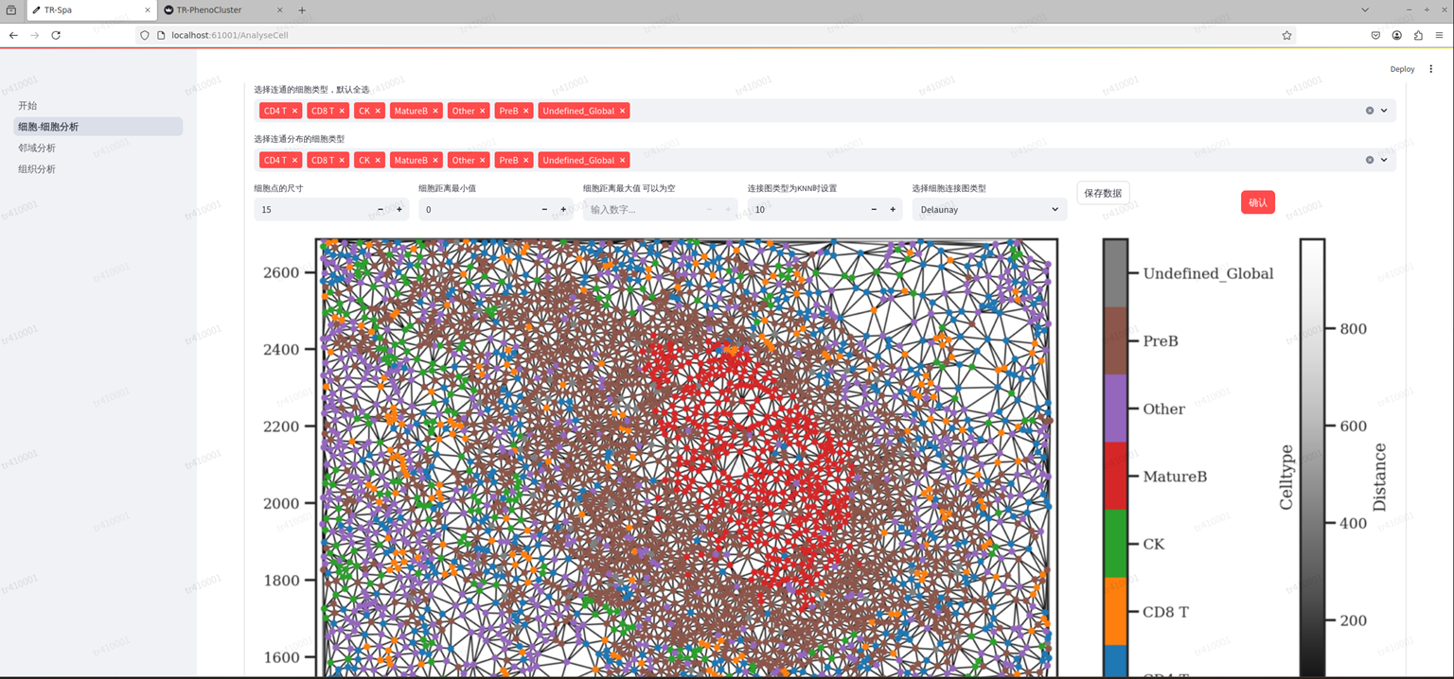Expand the connected cell types multiselect dropdown
This screenshot has width=1454, height=679.
tap(1384, 111)
